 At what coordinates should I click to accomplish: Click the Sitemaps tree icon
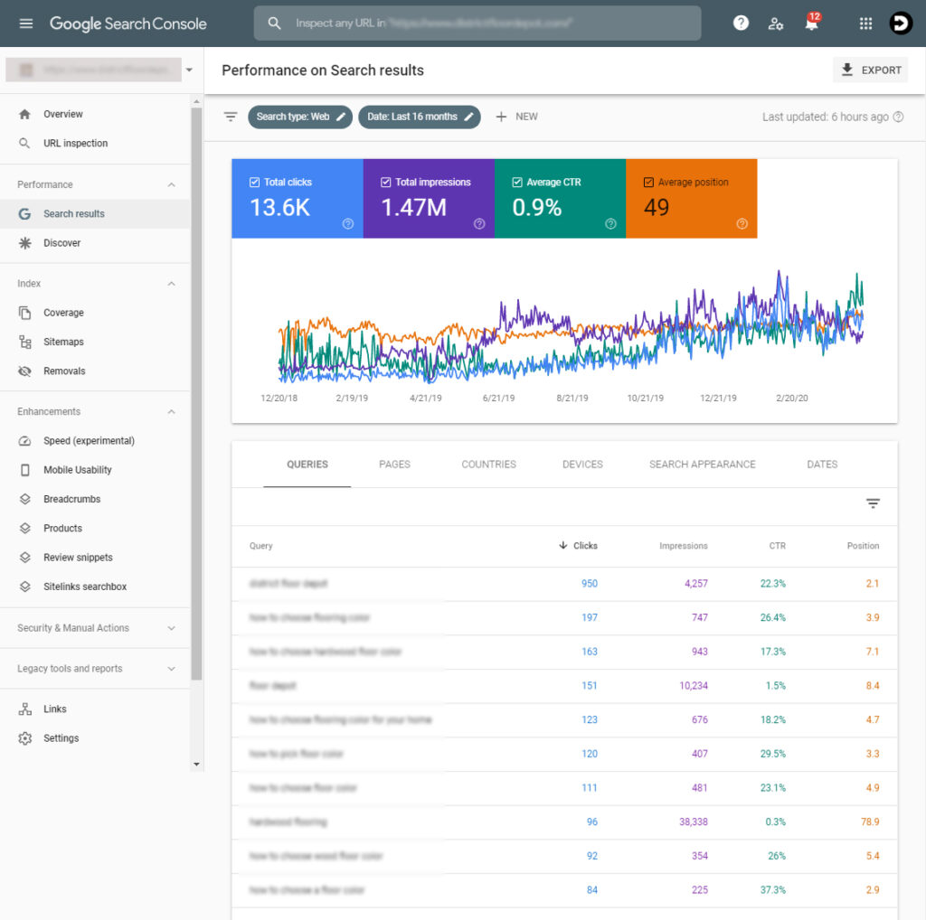[x=24, y=342]
